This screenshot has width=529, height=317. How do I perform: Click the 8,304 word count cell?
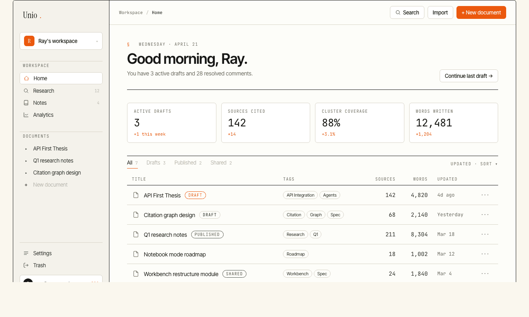419,234
